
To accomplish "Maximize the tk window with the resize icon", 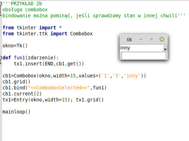I will pos(151,39).
